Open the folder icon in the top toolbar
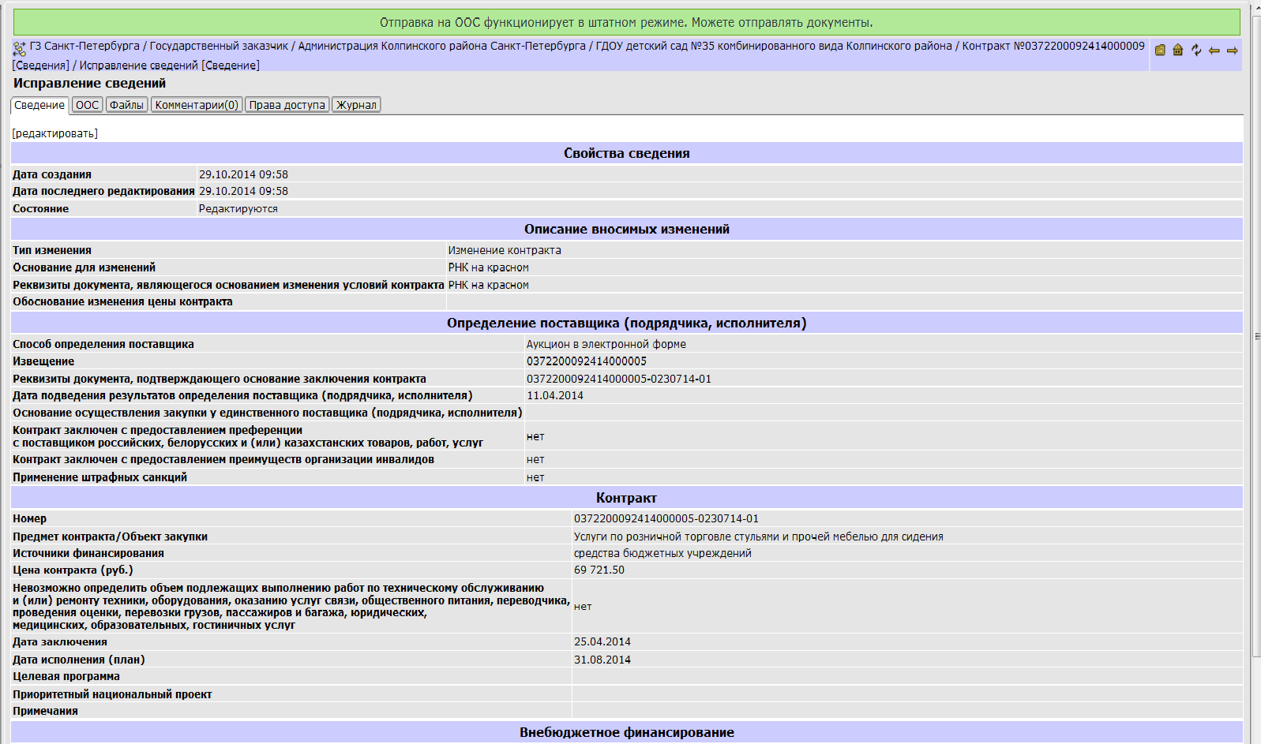Viewport: 1261px width, 744px height. [x=1160, y=50]
